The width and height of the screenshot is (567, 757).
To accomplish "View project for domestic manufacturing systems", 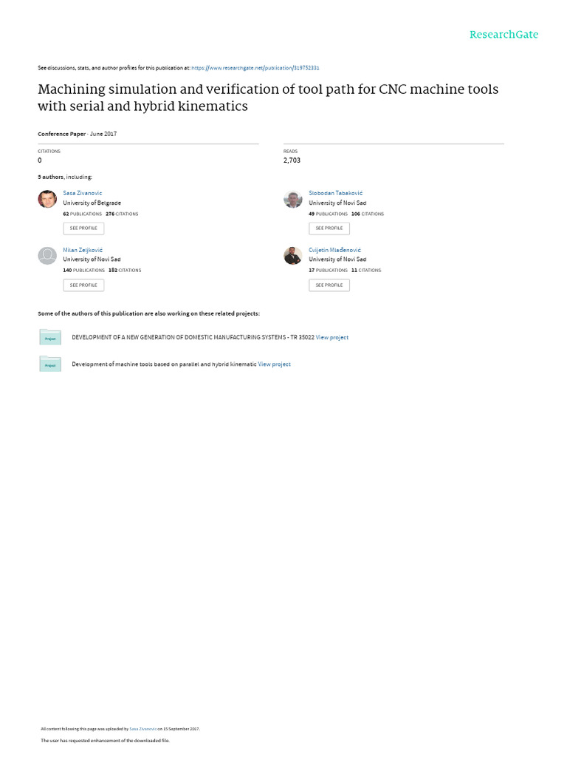I will (332, 337).
